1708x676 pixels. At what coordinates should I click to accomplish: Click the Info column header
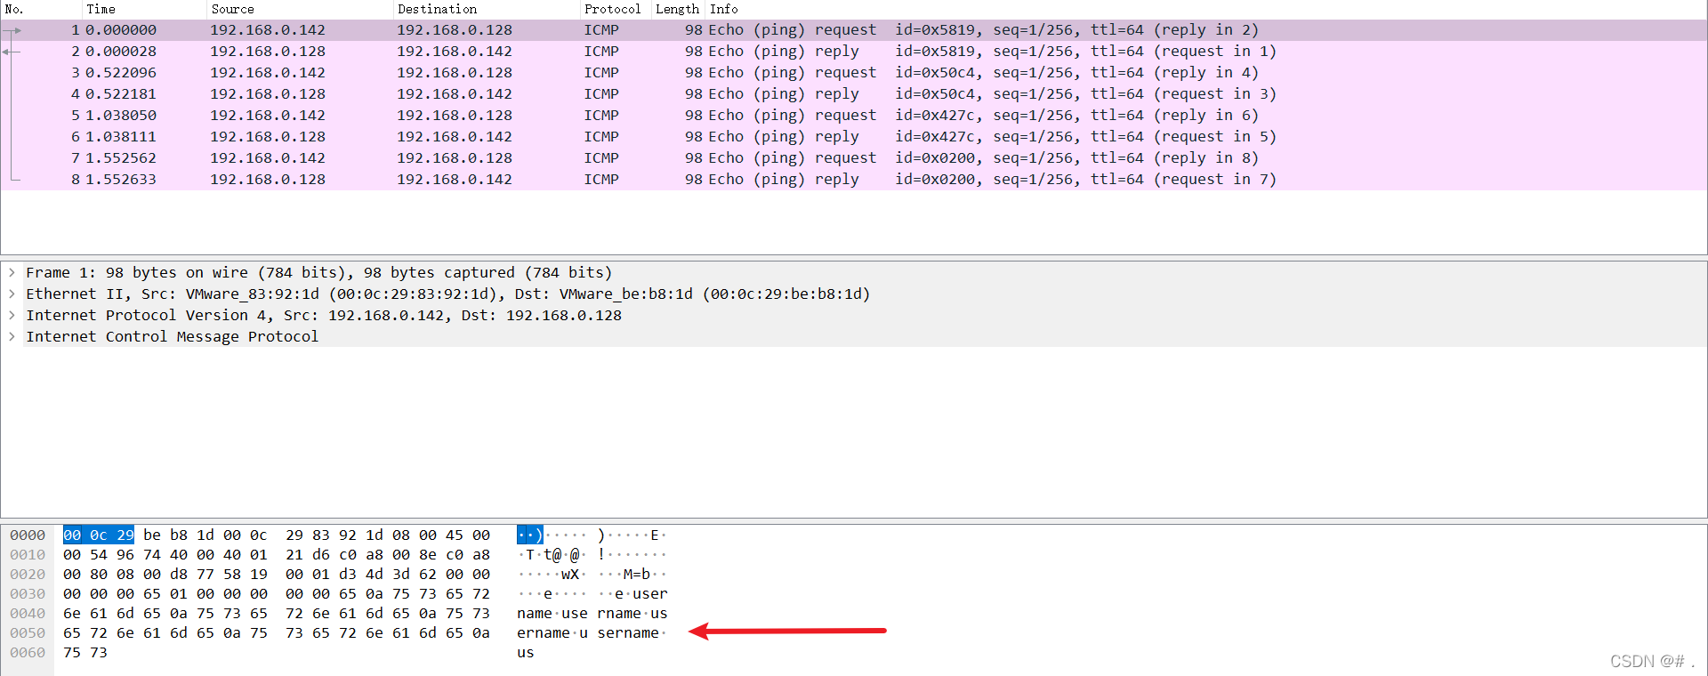1206,9
